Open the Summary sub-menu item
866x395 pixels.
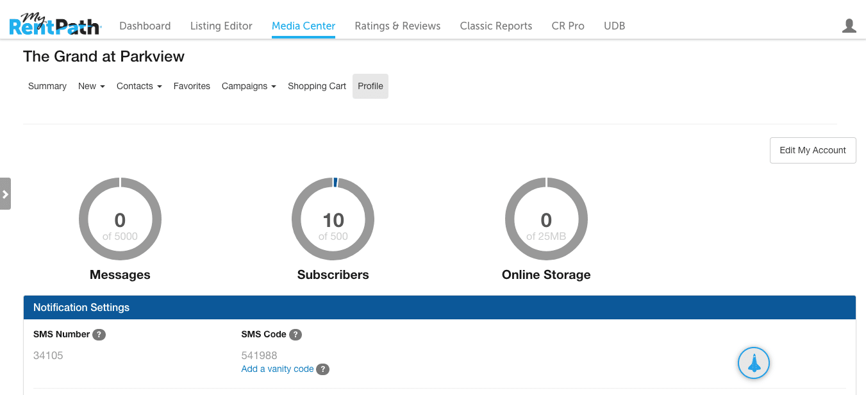(x=47, y=86)
